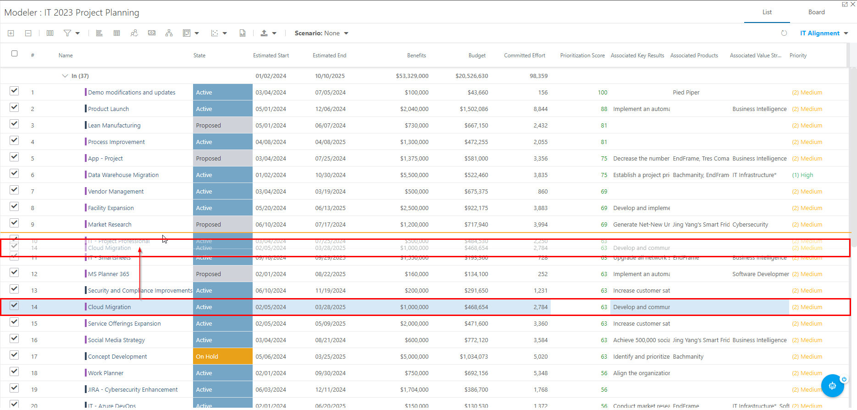
Task: Click the Committed Effort column header
Action: point(525,55)
